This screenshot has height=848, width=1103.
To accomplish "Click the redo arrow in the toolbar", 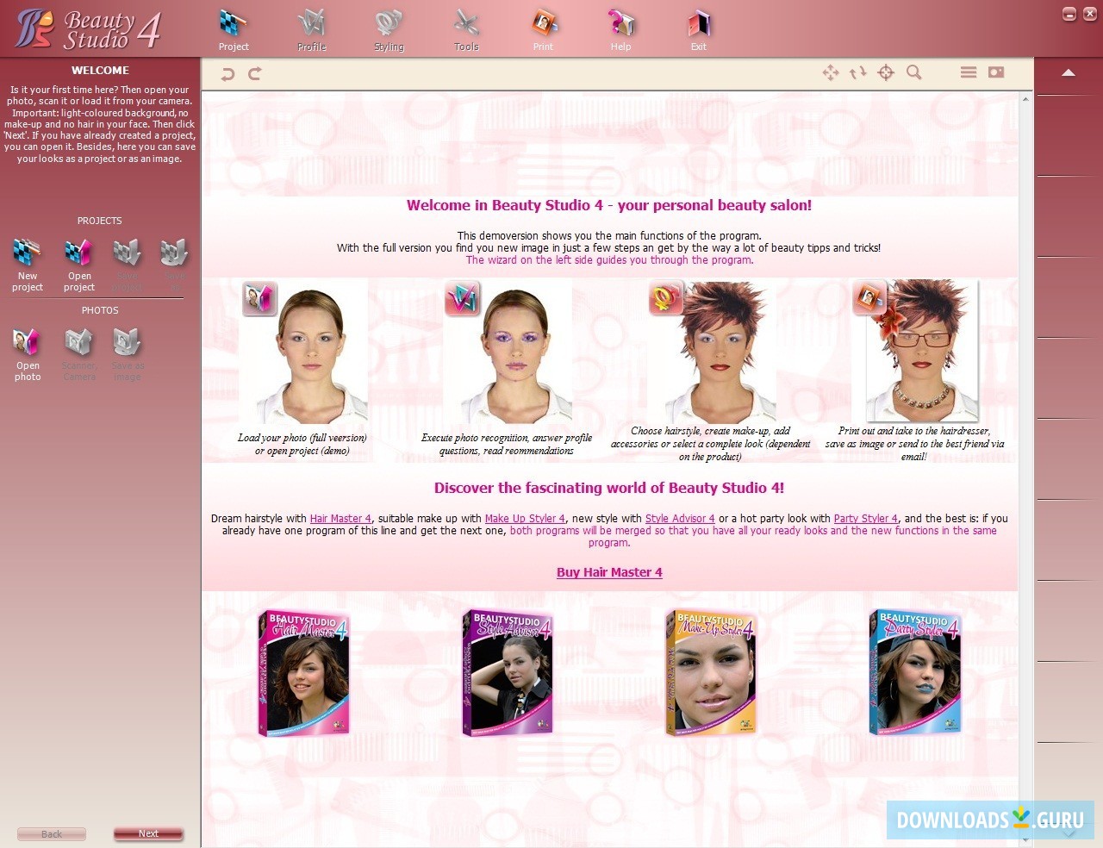I will tap(255, 74).
